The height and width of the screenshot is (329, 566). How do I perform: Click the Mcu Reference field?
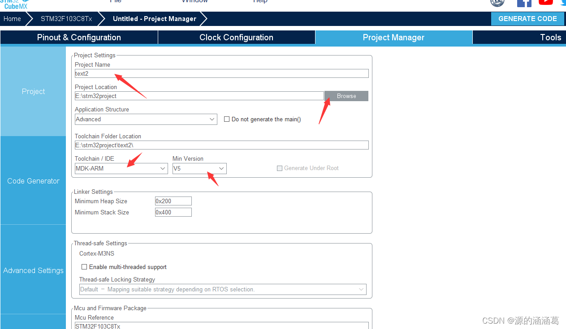click(222, 325)
